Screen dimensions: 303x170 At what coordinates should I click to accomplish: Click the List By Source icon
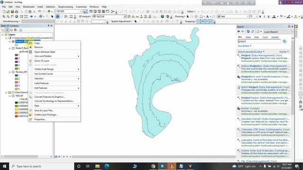click(x=7, y=30)
